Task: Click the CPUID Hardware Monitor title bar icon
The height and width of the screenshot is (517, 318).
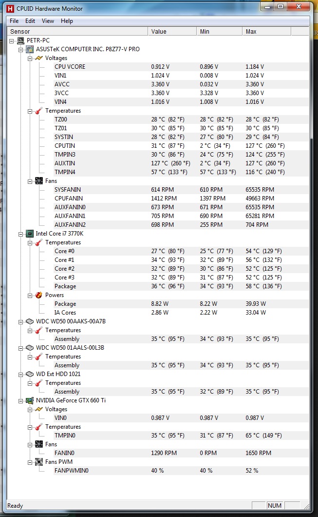Action: 10,9
